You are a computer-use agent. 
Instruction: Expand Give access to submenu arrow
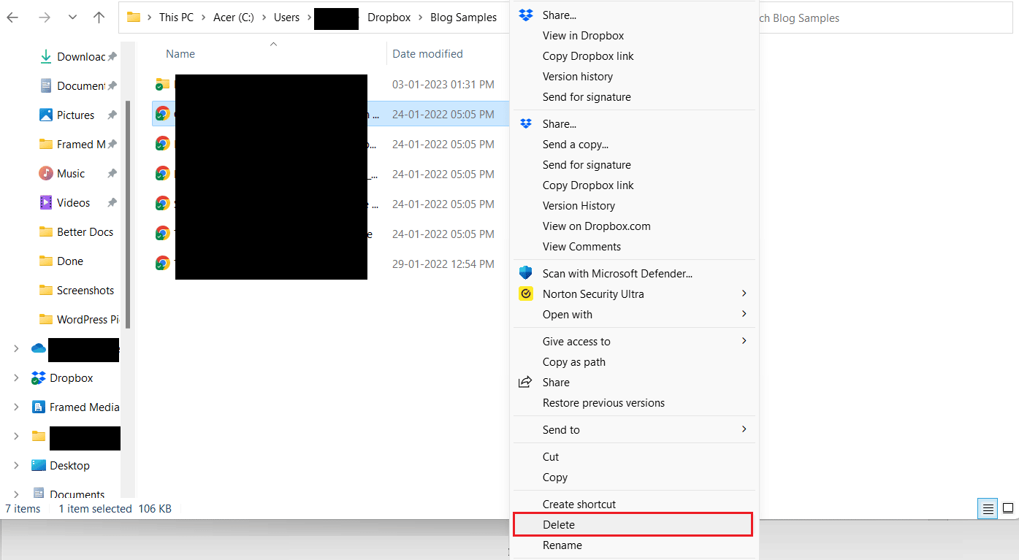(x=744, y=341)
